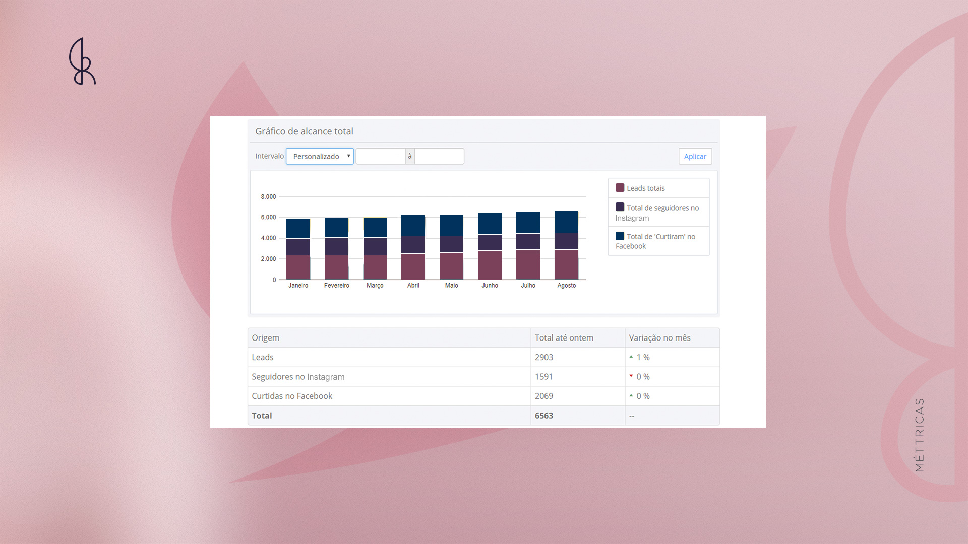
Task: Click the Facebook segment of the Junho bar
Action: click(490, 223)
